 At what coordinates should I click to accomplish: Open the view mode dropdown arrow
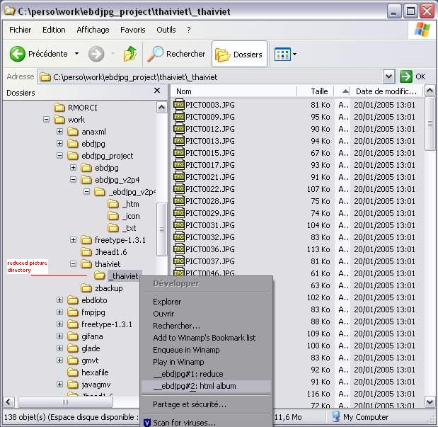(x=294, y=54)
